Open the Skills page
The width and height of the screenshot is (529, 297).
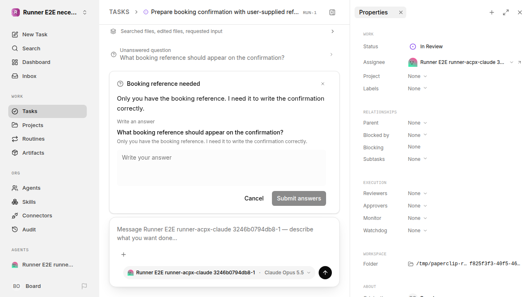pyautogui.click(x=48, y=202)
